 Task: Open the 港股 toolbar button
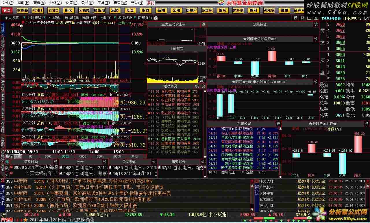click(115, 10)
